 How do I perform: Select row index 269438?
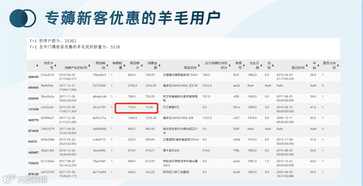(34, 77)
